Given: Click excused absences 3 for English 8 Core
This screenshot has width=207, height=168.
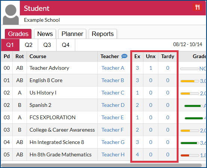Looking at the screenshot, I should 137,80.
